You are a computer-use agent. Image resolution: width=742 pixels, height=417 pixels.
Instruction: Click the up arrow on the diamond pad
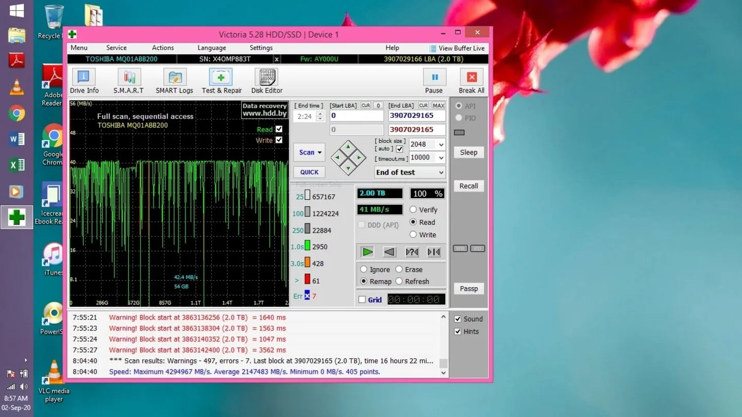[348, 148]
